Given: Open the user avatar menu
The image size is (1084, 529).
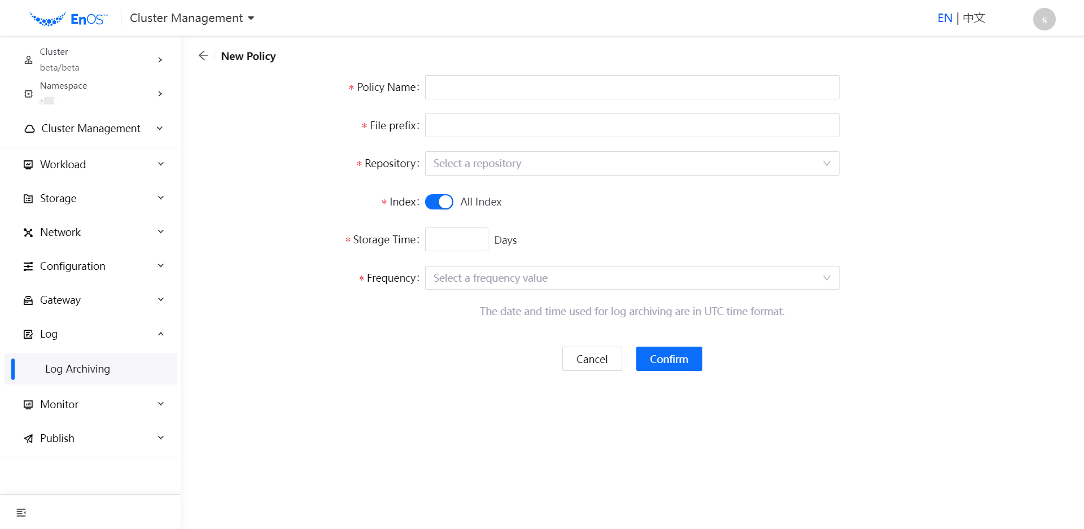Looking at the screenshot, I should pos(1044,19).
